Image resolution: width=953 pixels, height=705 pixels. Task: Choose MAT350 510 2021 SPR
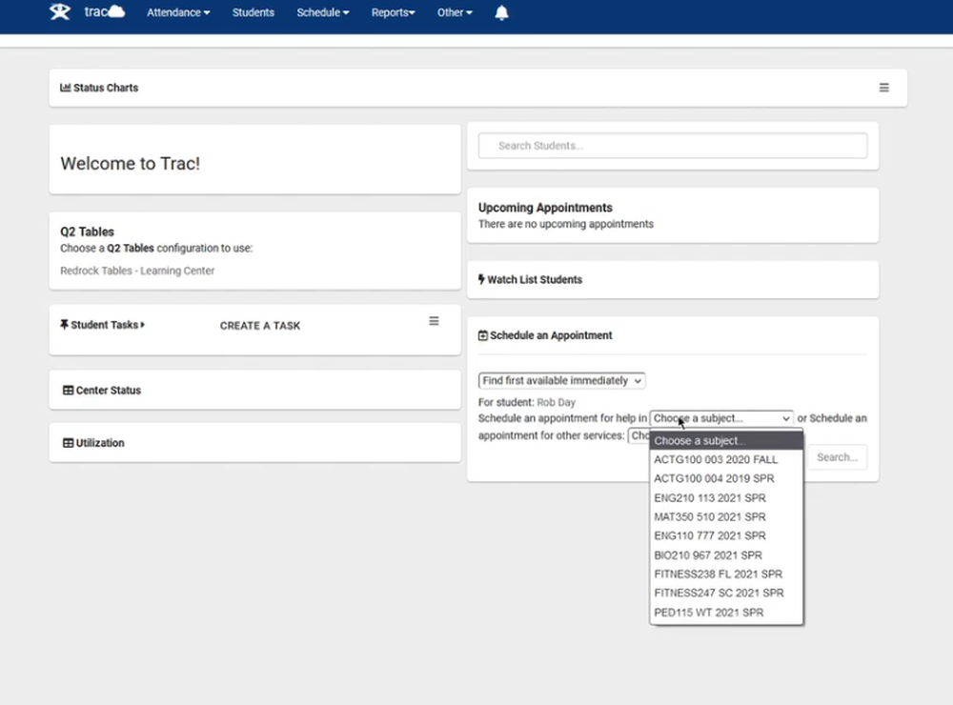coord(726,516)
